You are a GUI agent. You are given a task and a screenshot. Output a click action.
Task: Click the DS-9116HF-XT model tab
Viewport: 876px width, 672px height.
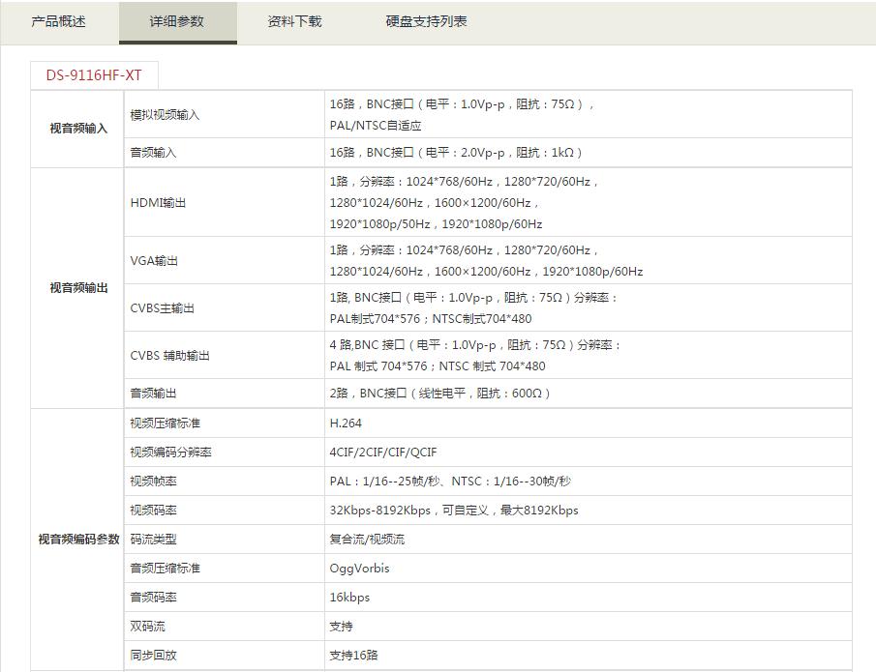pos(93,75)
